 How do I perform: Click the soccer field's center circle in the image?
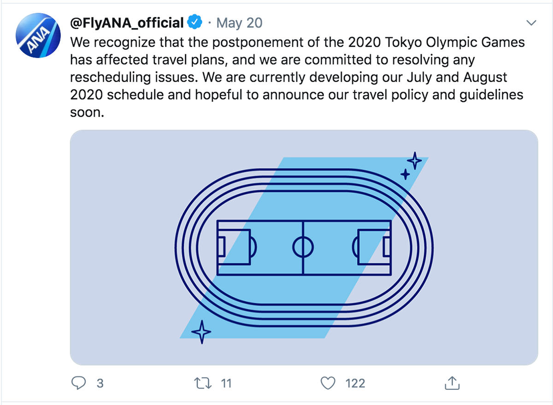coord(303,247)
